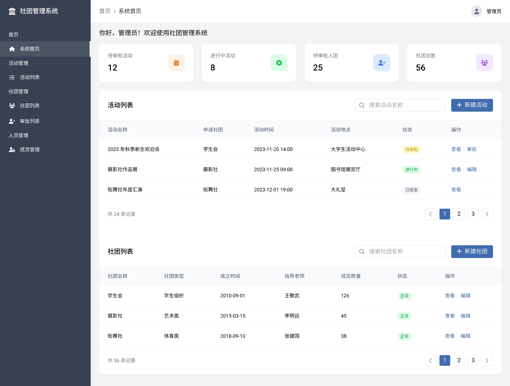Click 编辑 for 摄影社作品展 activity
510x386 pixels.
471,169
